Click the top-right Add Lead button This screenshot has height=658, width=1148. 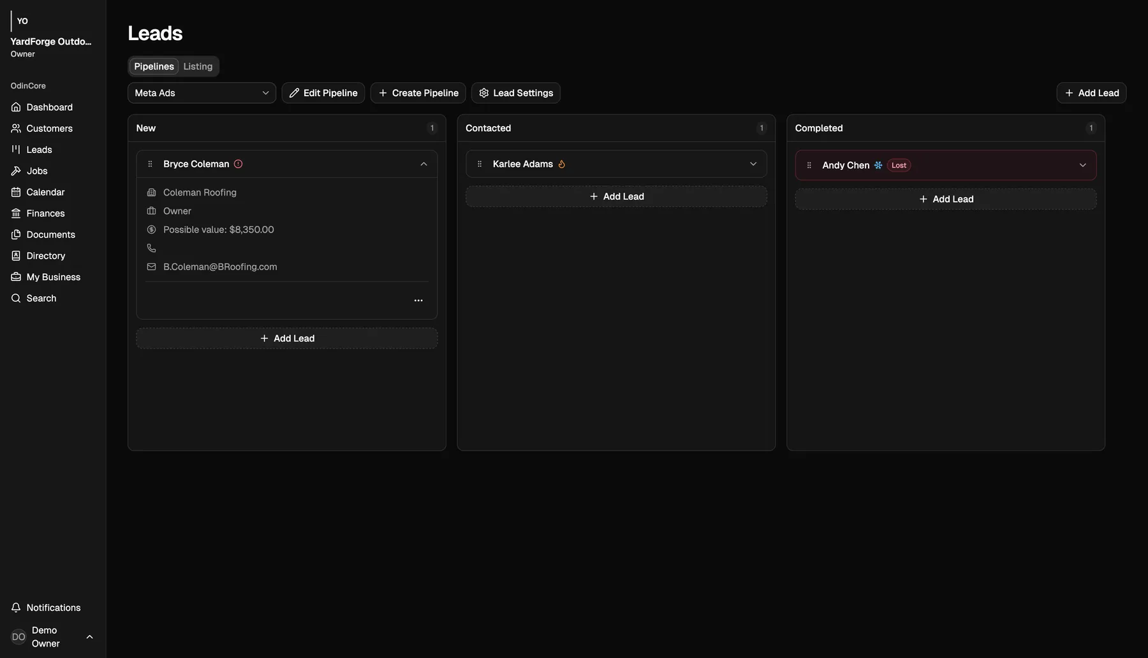(x=1091, y=93)
